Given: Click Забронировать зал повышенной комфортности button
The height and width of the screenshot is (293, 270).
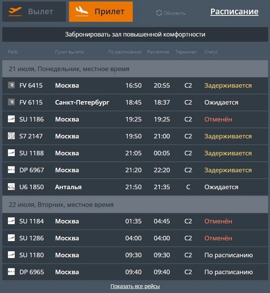Looking at the screenshot, I should coord(135,34).
